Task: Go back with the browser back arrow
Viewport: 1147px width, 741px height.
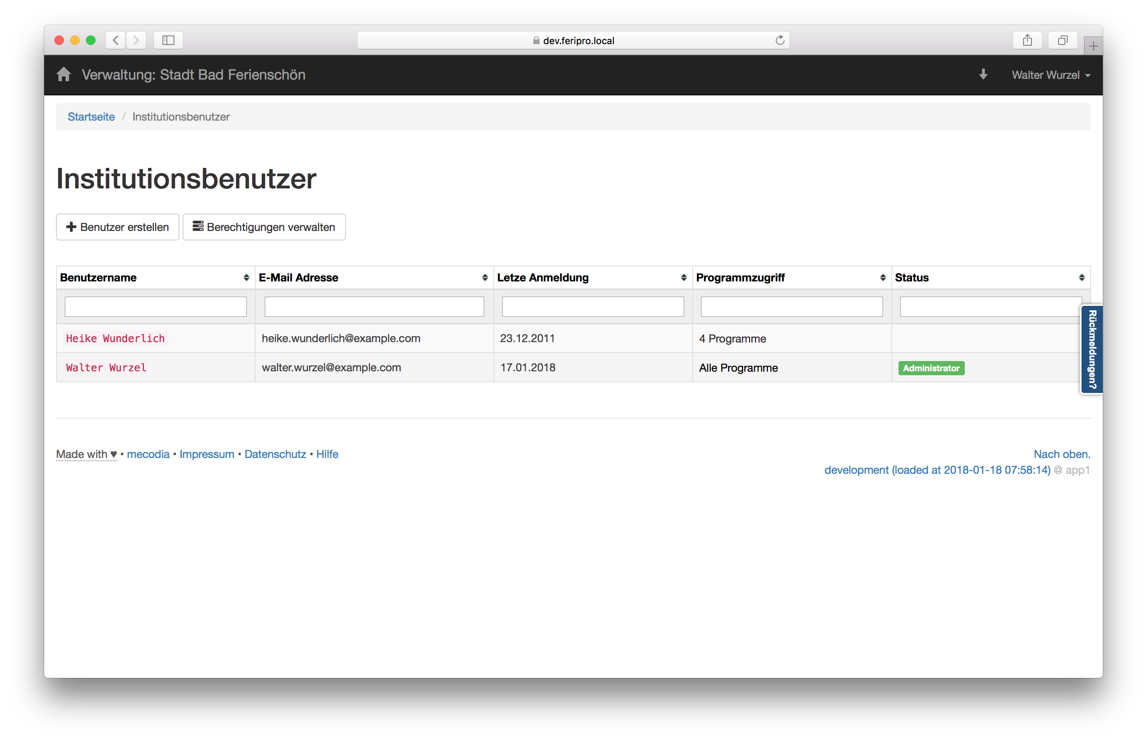Action: 116,41
